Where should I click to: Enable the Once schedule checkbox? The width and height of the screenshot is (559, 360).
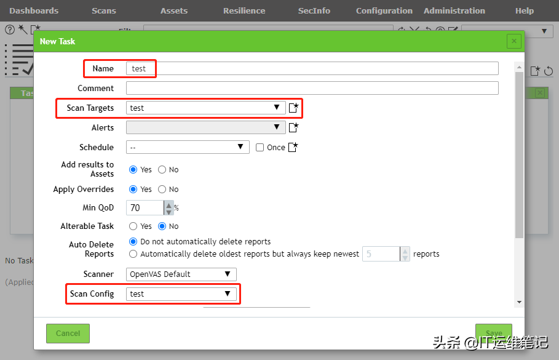[x=260, y=148]
